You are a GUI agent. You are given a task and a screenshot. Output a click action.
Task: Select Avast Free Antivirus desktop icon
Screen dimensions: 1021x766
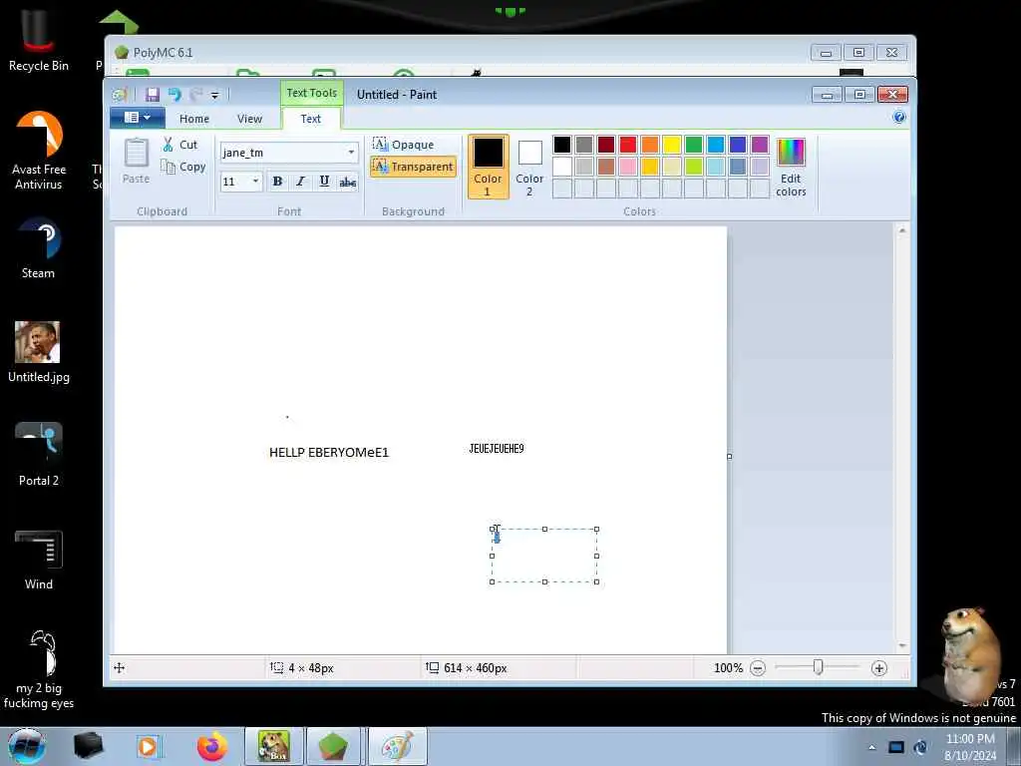point(39,152)
